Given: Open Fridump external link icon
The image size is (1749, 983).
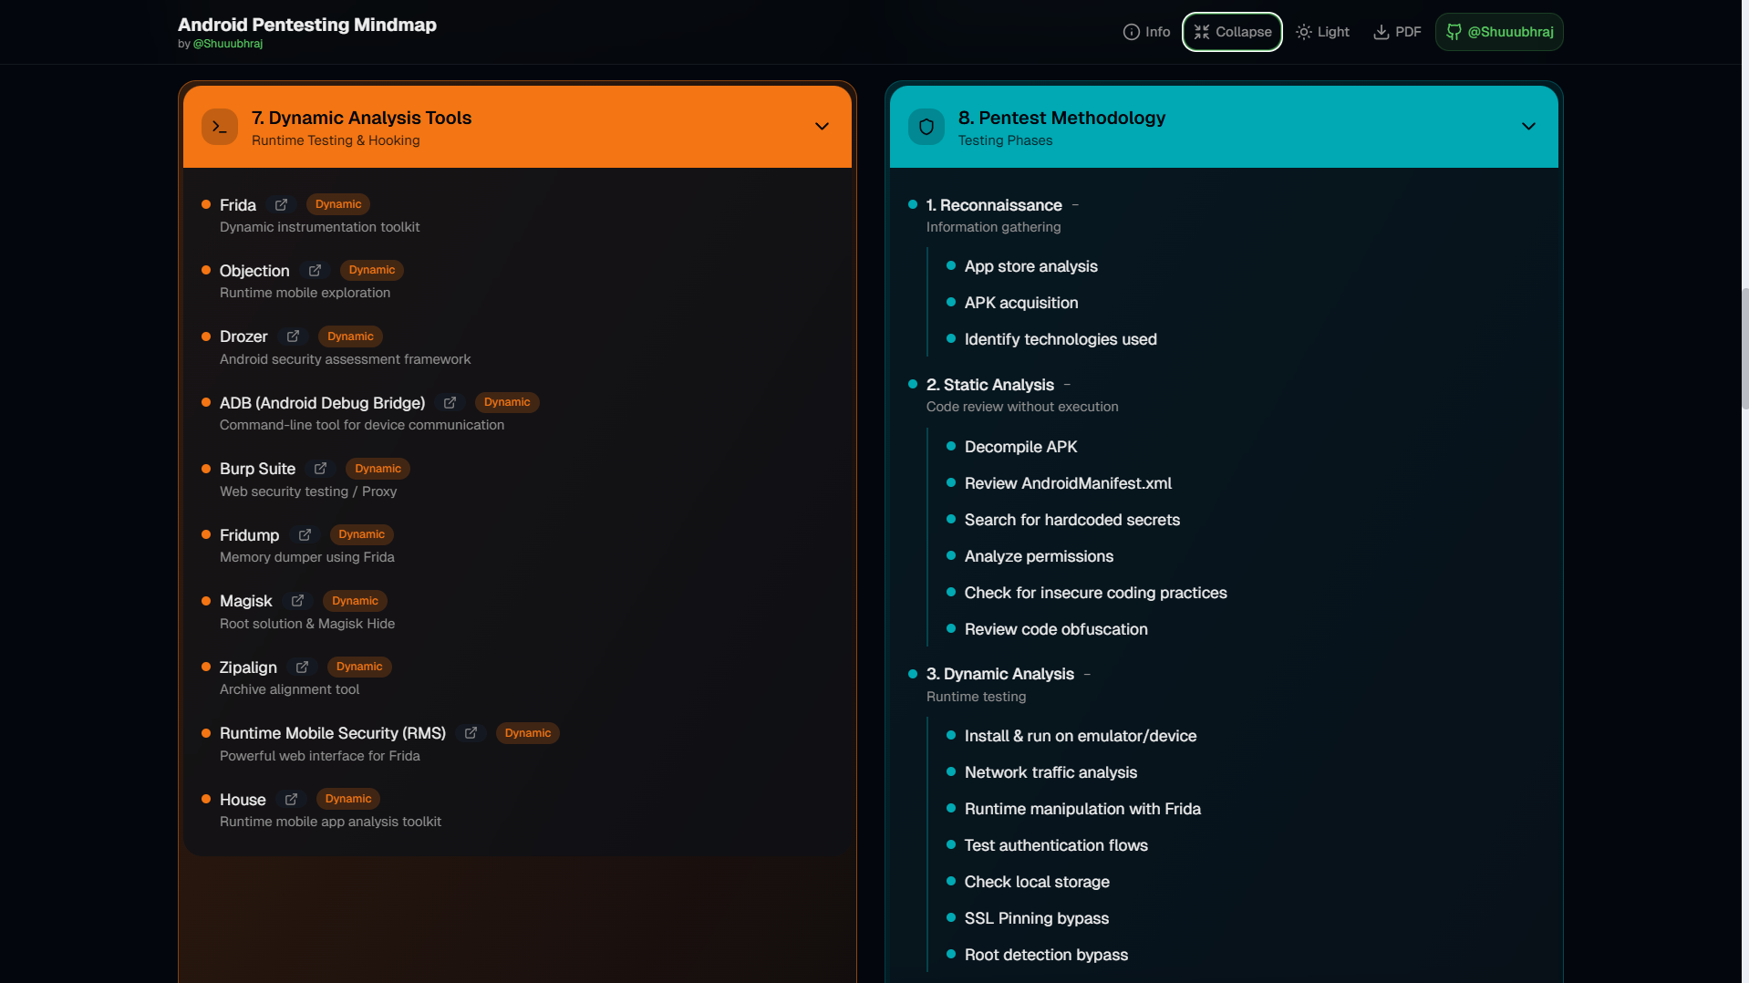Looking at the screenshot, I should 305,535.
